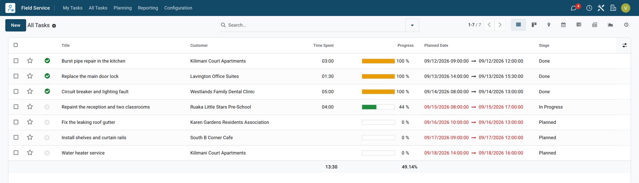639x183 pixels.
Task: Check the Install shelves row checkbox
Action: coord(16,137)
